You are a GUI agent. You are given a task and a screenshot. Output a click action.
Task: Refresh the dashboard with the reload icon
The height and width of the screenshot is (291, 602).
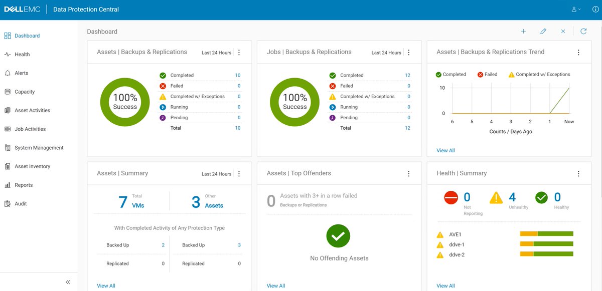(583, 31)
